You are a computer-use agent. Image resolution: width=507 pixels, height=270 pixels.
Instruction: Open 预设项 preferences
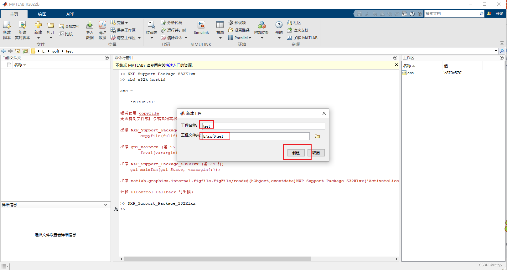(x=237, y=23)
